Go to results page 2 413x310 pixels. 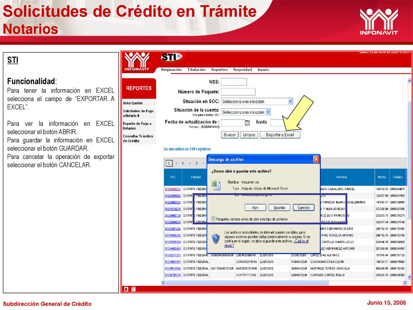point(183,163)
